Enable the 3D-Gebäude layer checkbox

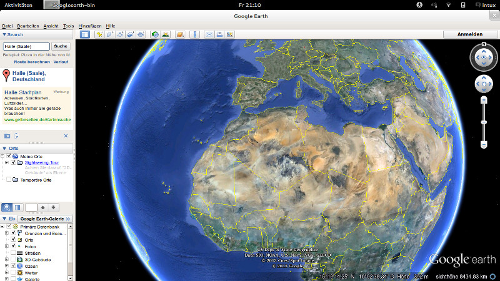click(x=13, y=260)
